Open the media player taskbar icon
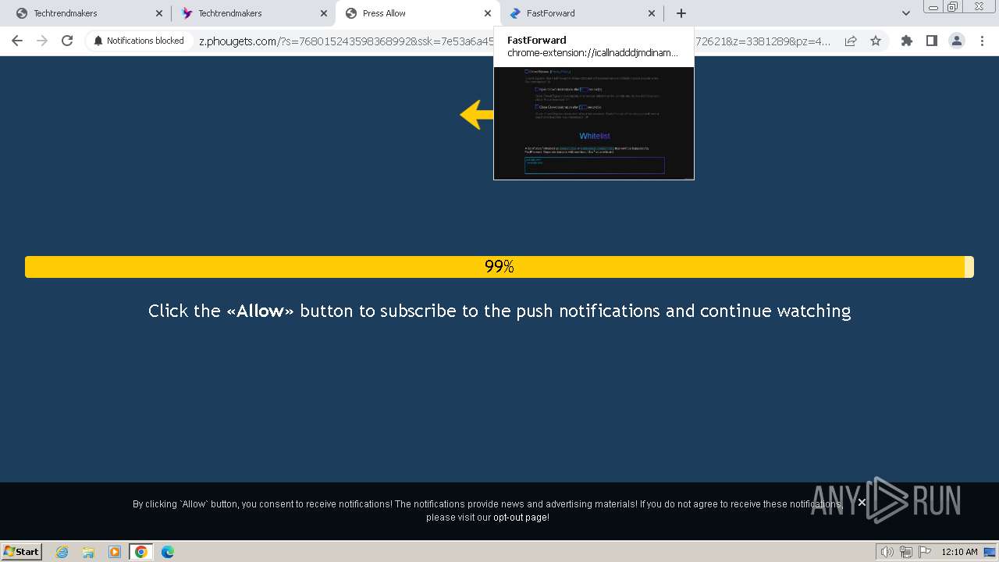 115,552
